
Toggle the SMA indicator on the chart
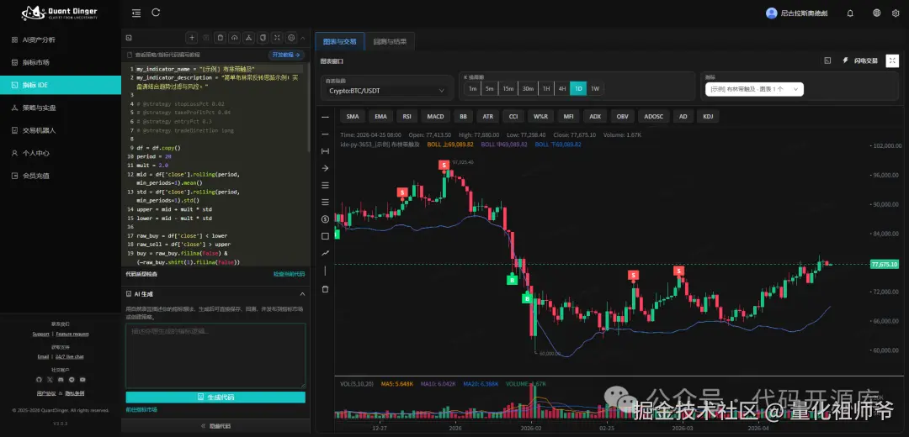click(x=353, y=116)
